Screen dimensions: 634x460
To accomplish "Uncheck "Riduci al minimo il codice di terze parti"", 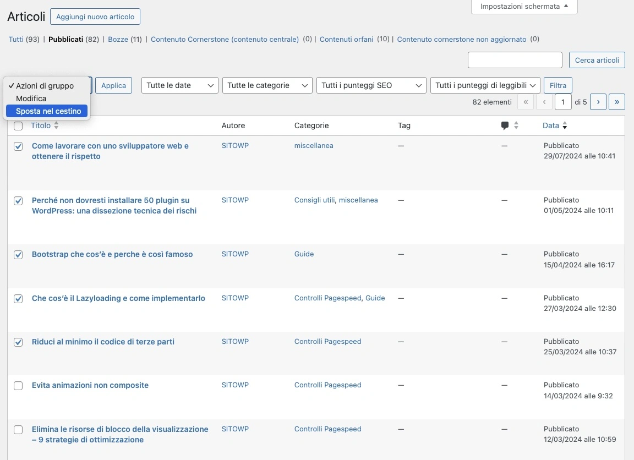I will 18,342.
